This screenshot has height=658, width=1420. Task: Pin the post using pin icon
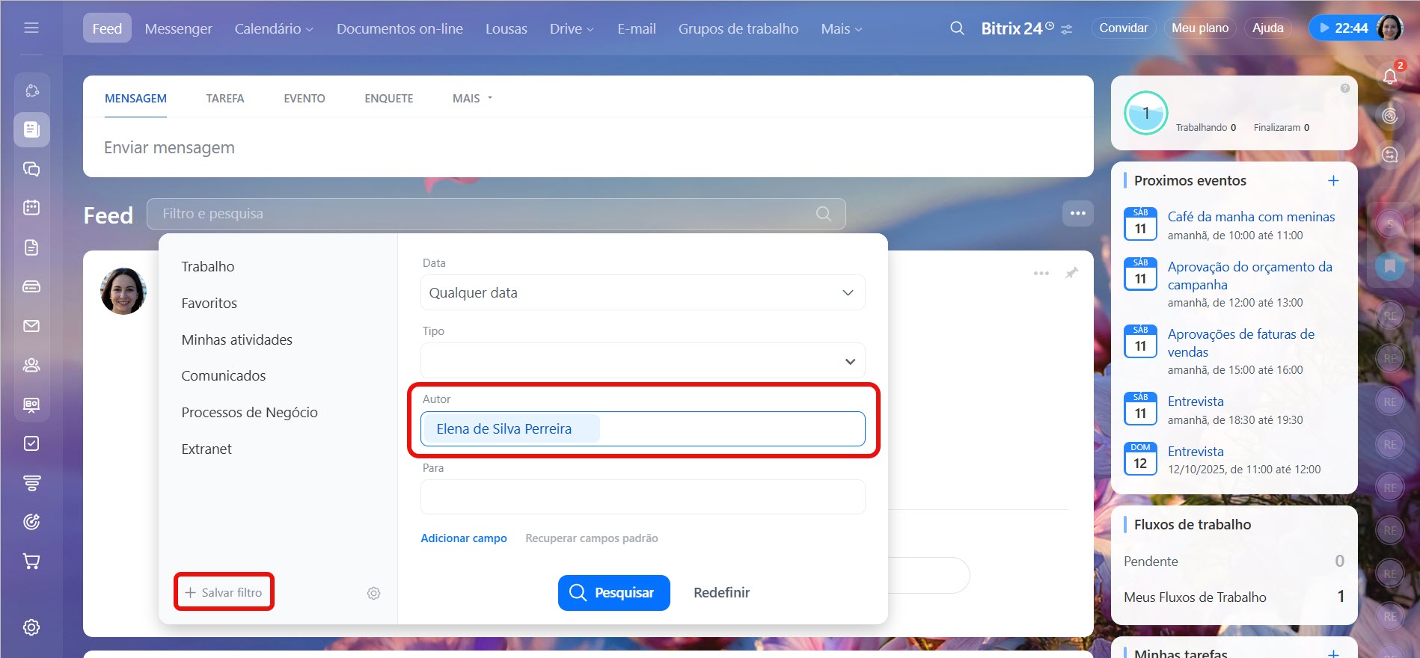tap(1071, 273)
